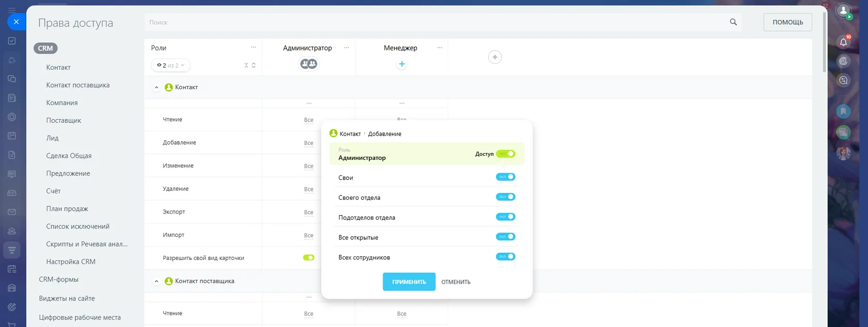Open the tasks checkmark icon in left sidebar

click(x=12, y=41)
